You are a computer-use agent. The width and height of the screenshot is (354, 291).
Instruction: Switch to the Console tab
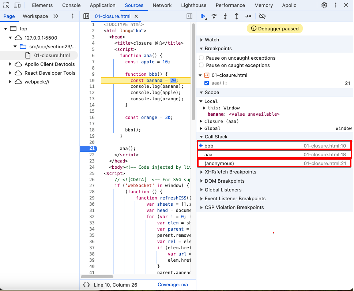(71, 5)
